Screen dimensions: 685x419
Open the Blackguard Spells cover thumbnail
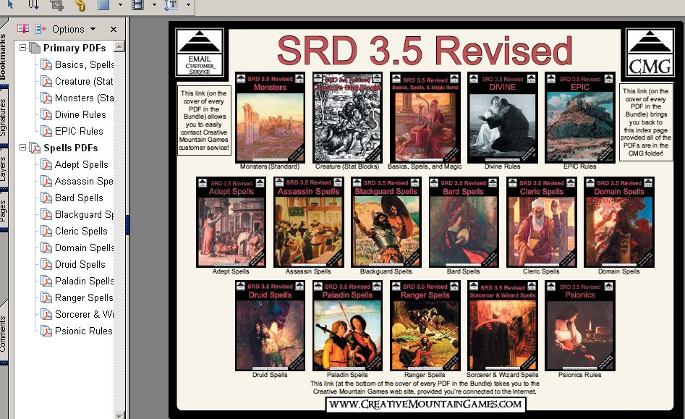click(386, 222)
